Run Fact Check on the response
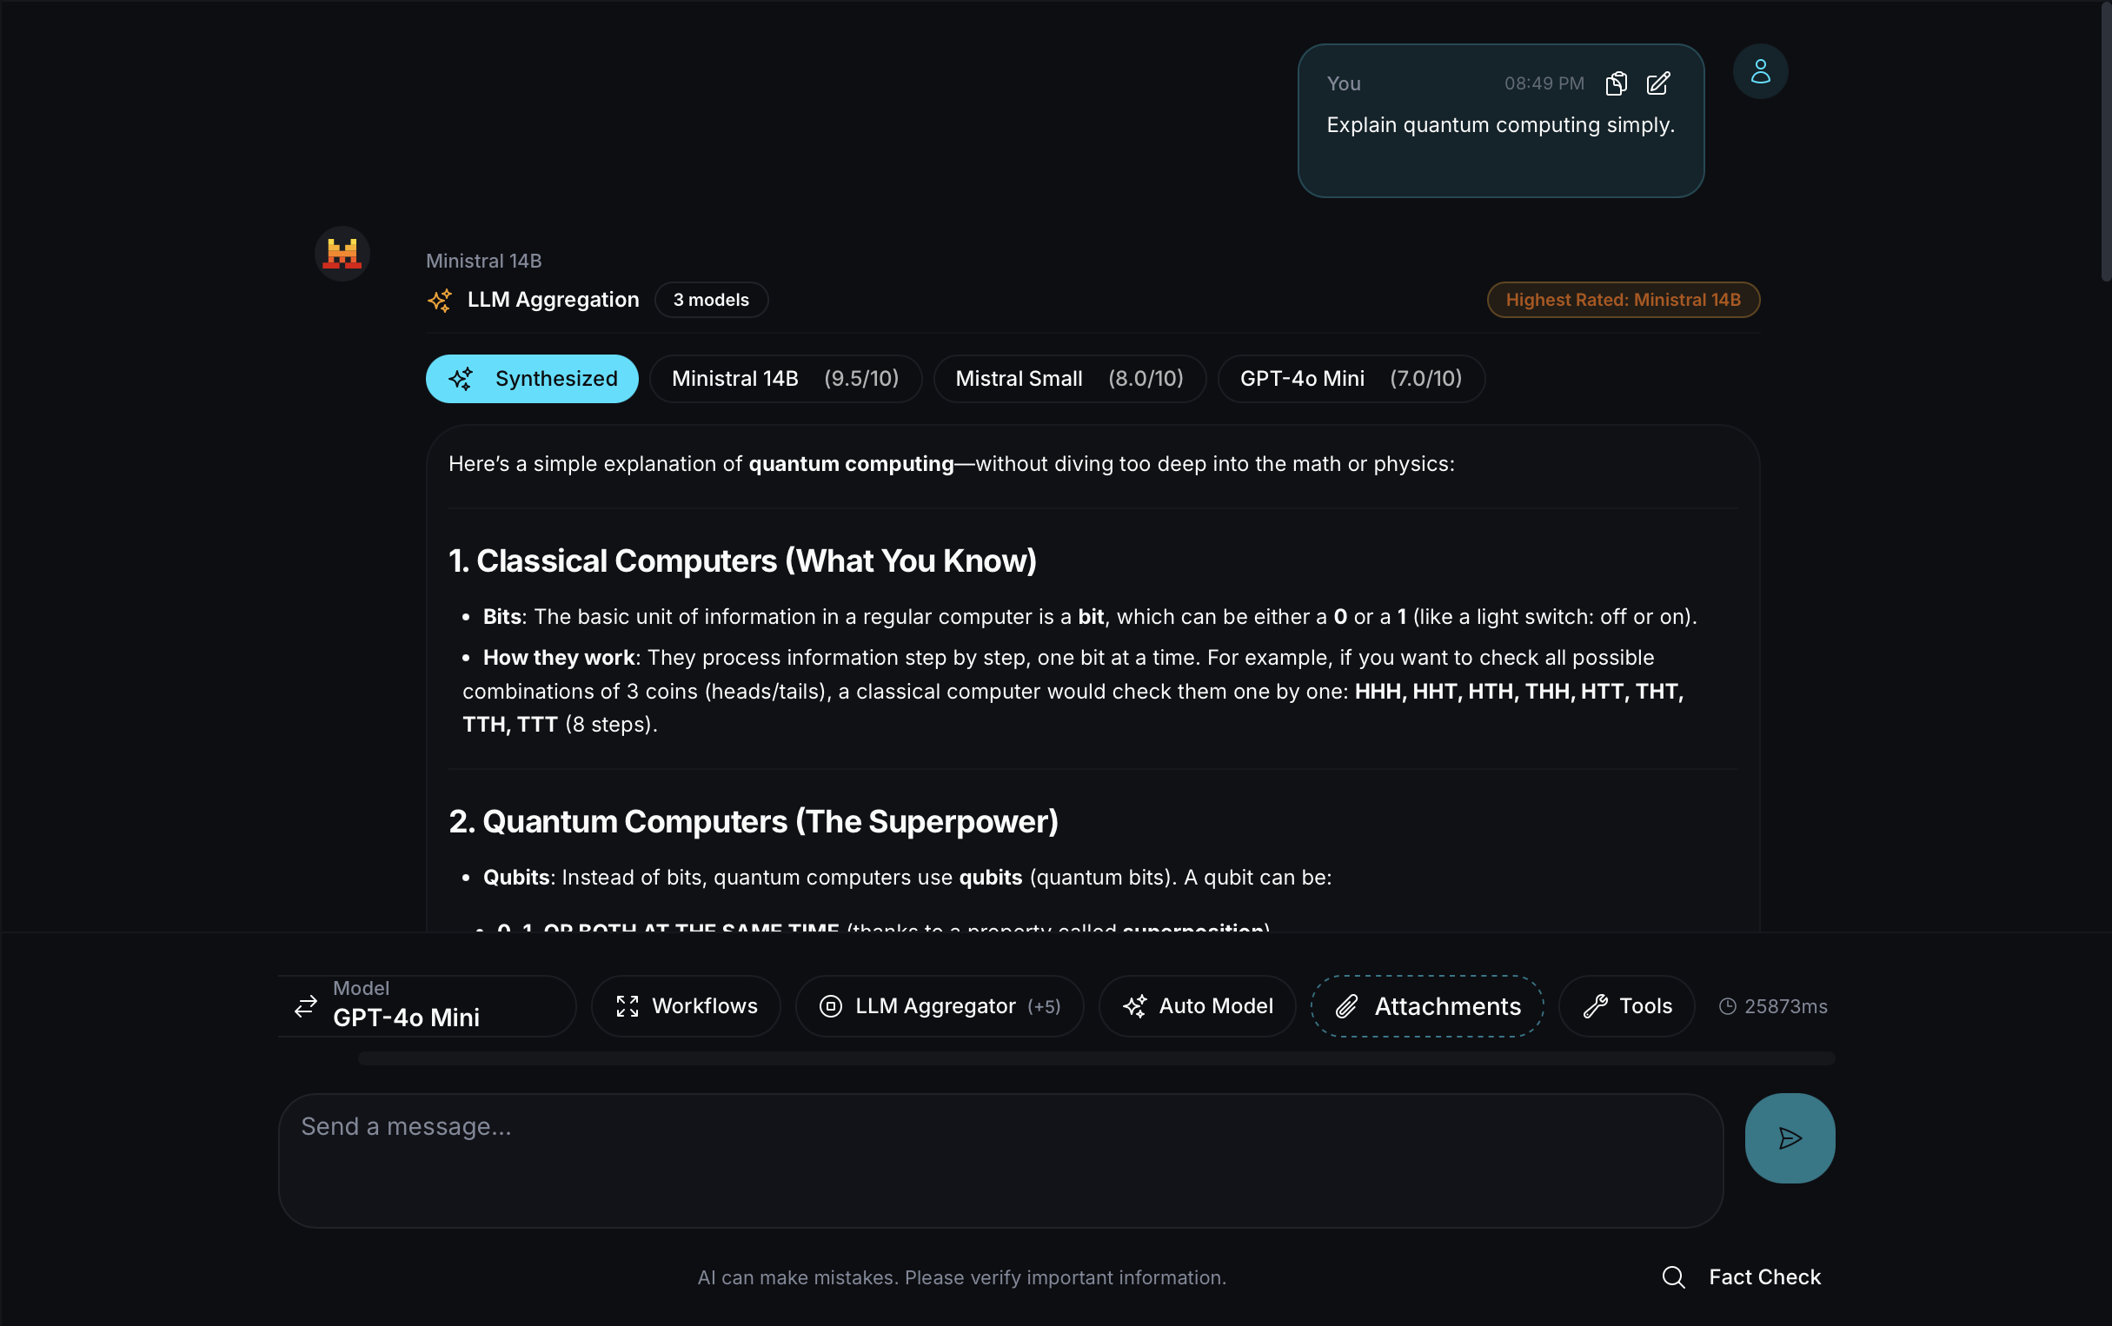This screenshot has width=2112, height=1326. click(1742, 1276)
